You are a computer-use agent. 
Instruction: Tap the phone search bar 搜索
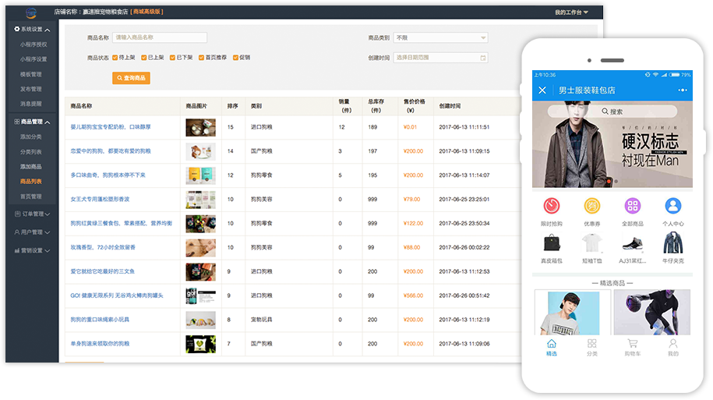612,112
